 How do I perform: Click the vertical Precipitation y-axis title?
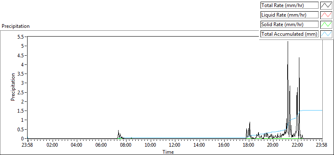click(x=13, y=87)
